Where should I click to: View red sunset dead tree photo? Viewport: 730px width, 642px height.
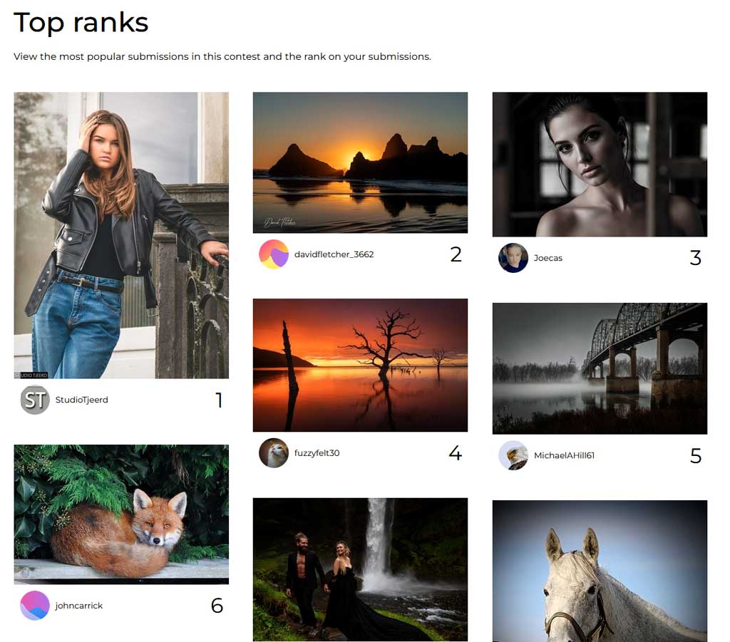pos(360,366)
